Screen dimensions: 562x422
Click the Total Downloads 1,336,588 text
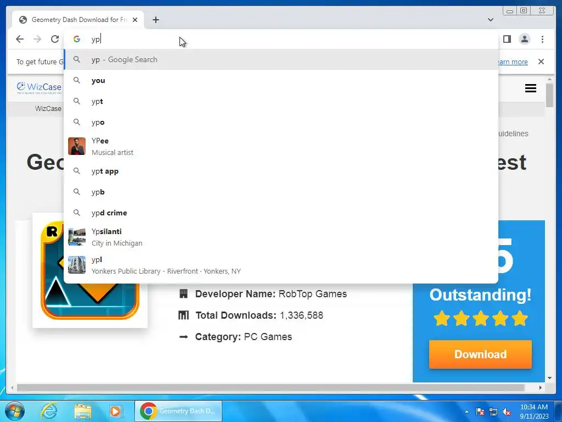(259, 315)
